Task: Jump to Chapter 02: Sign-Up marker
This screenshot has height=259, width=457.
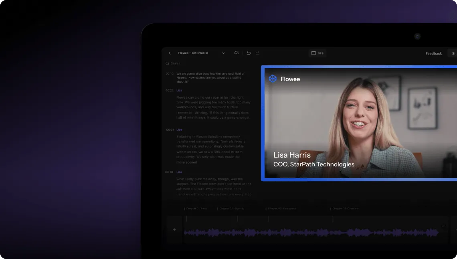Action: pos(231,208)
